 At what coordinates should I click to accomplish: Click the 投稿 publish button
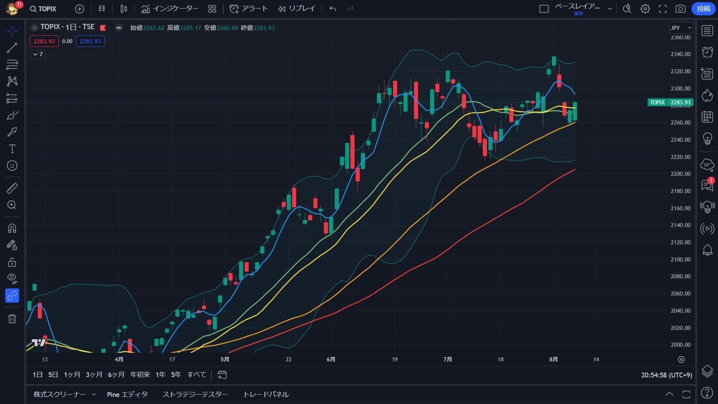coord(703,9)
